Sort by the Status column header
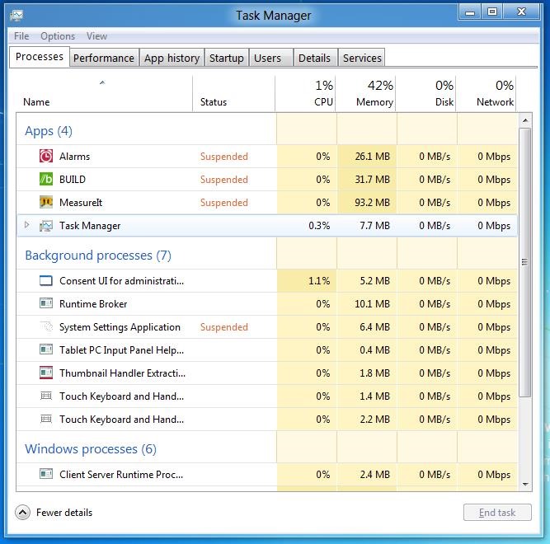This screenshot has width=550, height=544. 234,94
